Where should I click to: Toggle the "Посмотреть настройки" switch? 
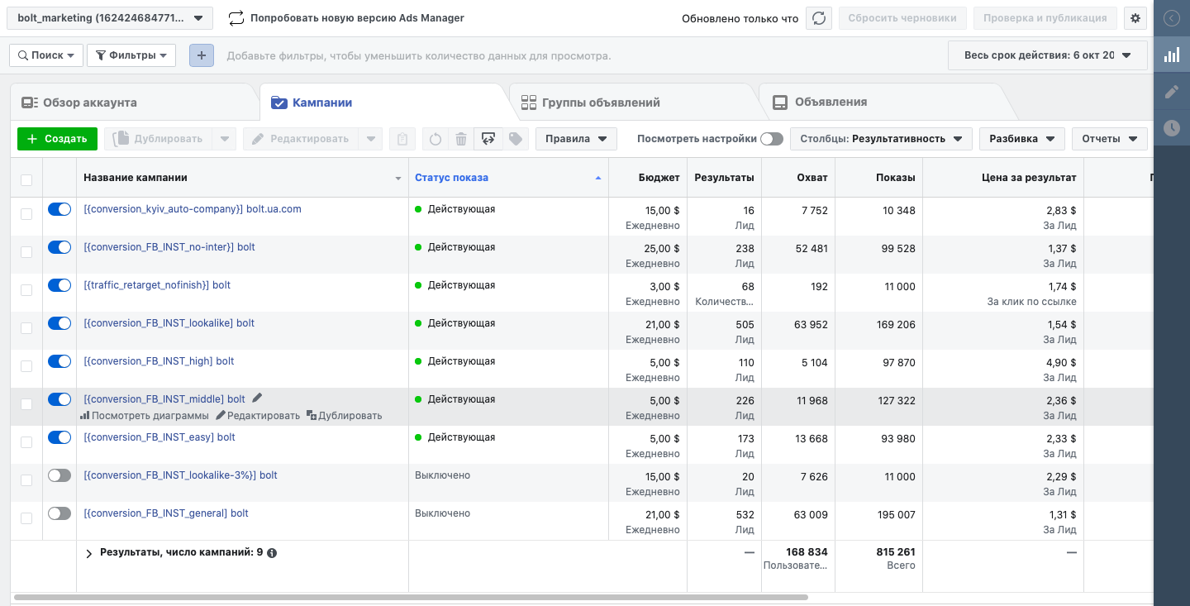point(772,139)
